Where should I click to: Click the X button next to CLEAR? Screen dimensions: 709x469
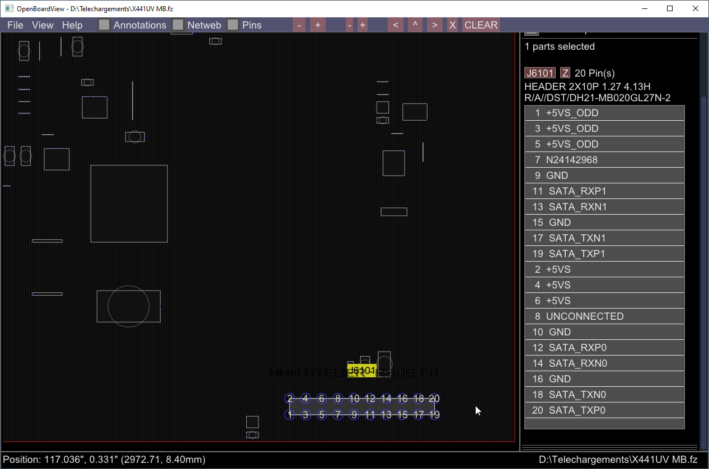[452, 25]
